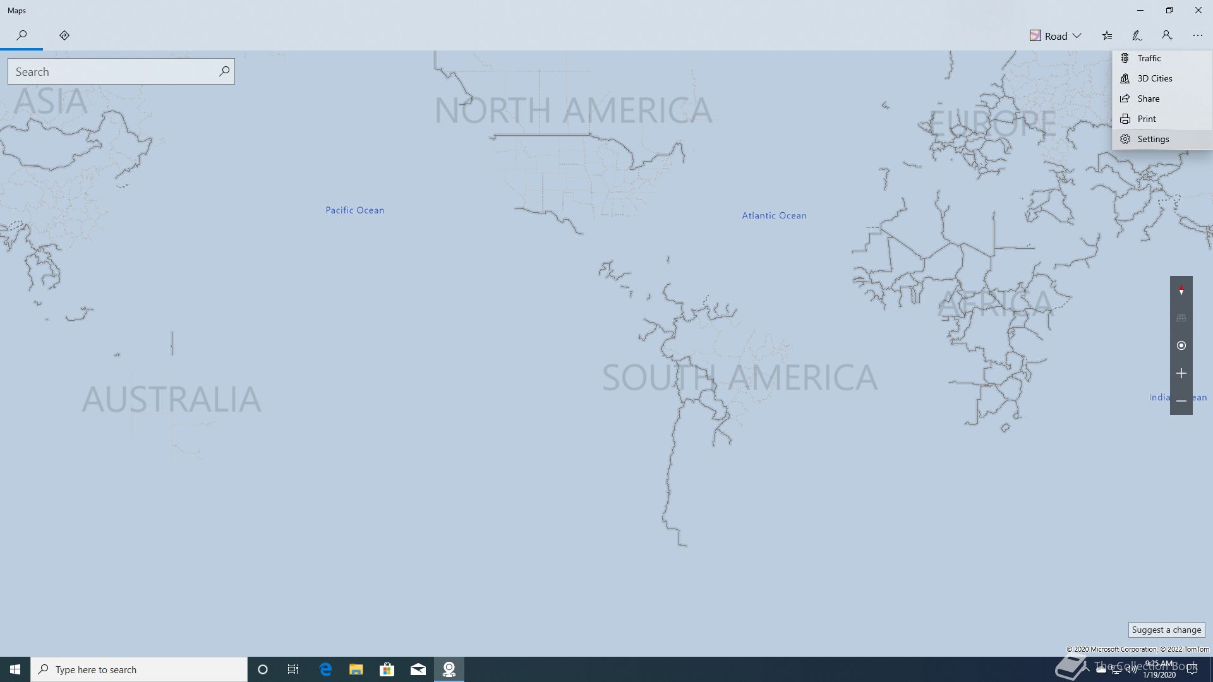Click the Settings gear icon
Viewport: 1213px width, 682px height.
click(1125, 139)
